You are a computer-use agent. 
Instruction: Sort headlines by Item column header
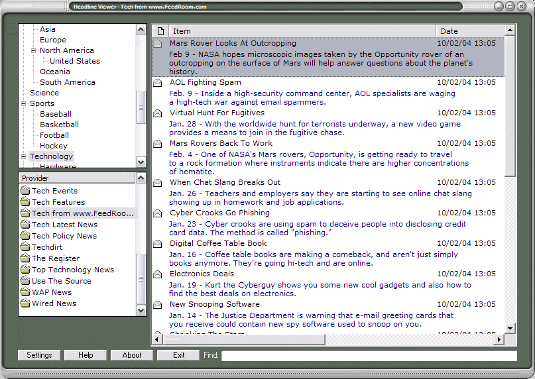pyautogui.click(x=302, y=31)
